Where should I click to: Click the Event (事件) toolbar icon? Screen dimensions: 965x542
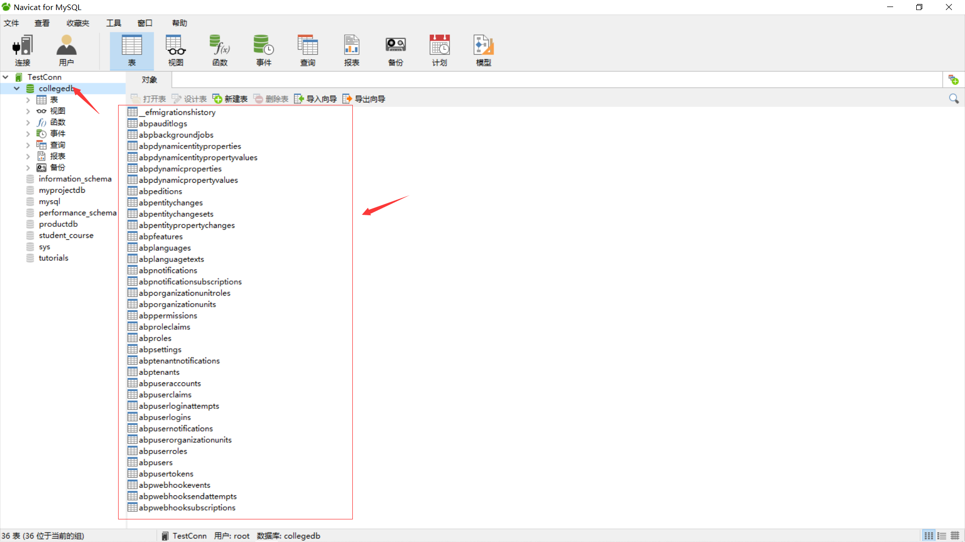click(263, 50)
